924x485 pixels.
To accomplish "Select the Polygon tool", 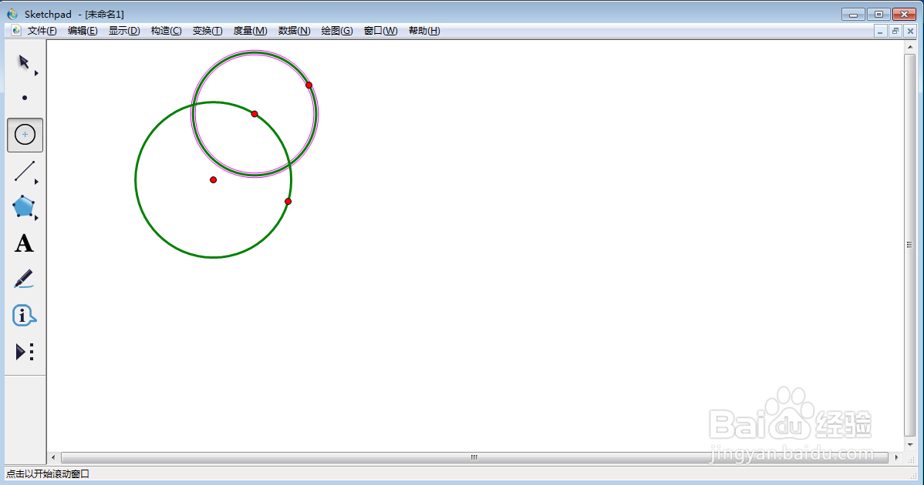I will (x=24, y=207).
